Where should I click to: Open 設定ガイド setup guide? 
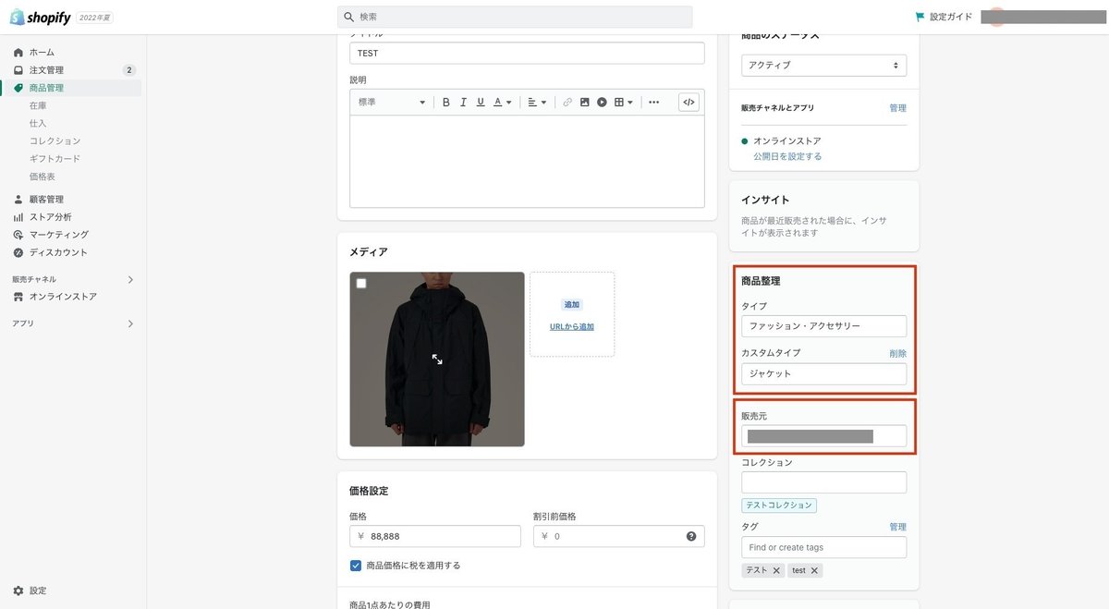943,17
